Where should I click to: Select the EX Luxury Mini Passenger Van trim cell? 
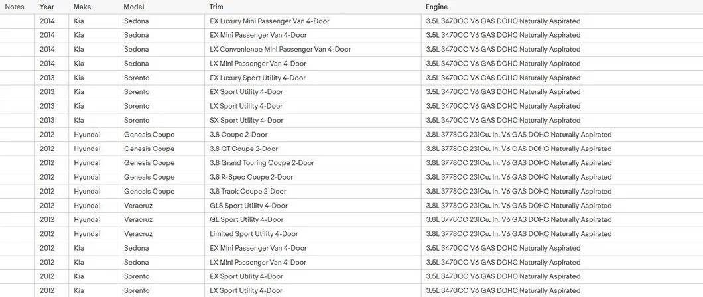tap(269, 21)
